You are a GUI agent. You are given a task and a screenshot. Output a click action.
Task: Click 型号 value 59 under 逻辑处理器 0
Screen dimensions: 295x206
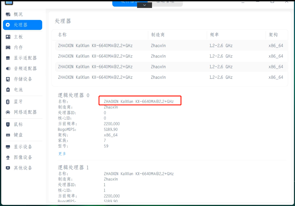(106, 146)
